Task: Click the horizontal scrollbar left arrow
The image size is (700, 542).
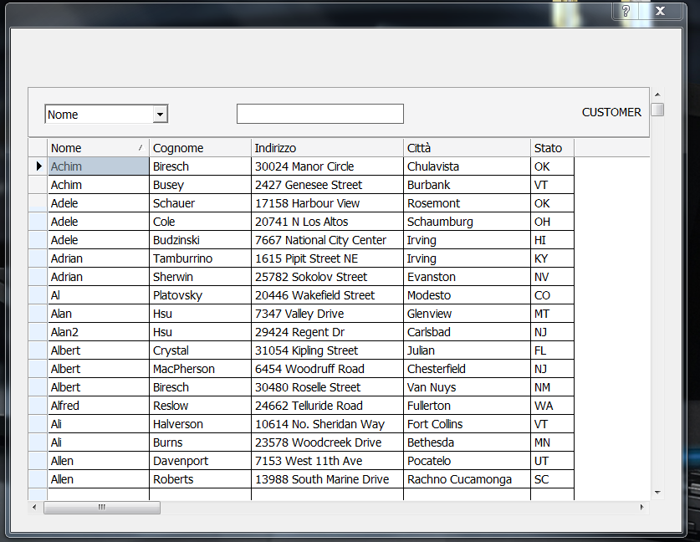Action: click(34, 507)
